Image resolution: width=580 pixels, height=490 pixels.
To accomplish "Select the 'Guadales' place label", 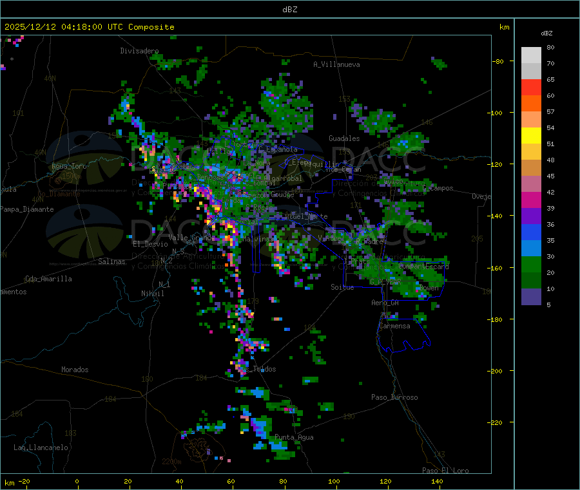I will pyautogui.click(x=344, y=138).
